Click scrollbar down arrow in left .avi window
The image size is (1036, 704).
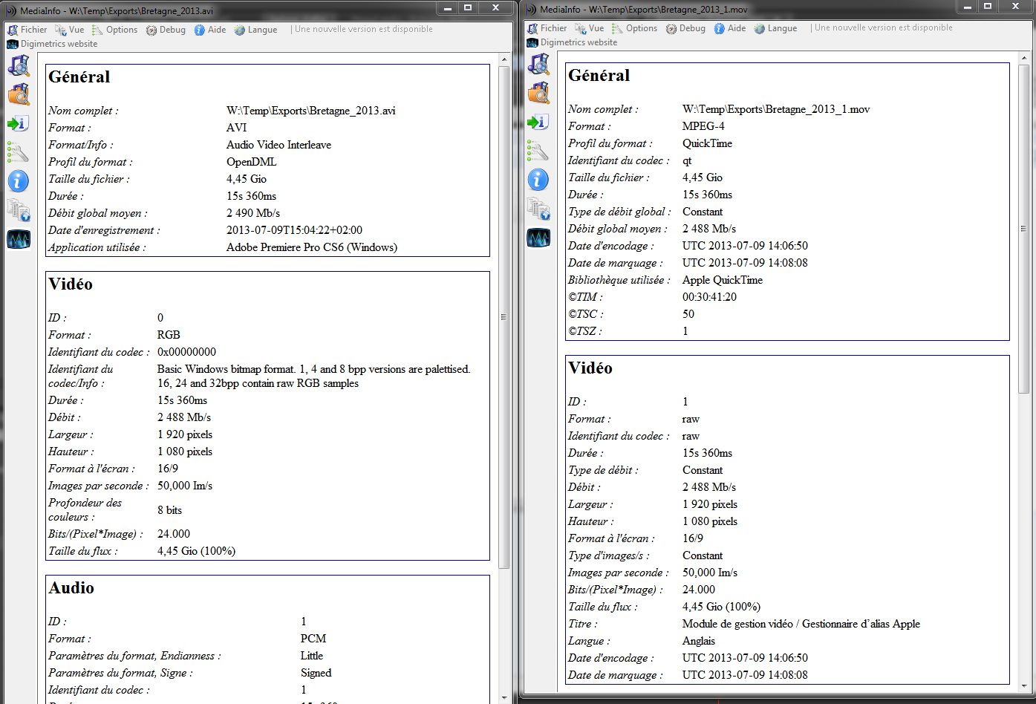(504, 697)
